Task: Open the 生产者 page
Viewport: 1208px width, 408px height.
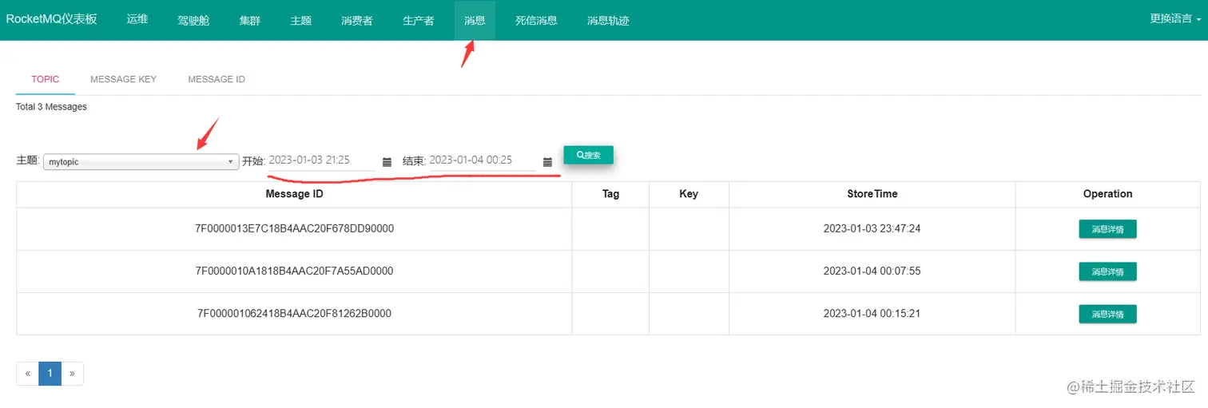Action: 419,20
